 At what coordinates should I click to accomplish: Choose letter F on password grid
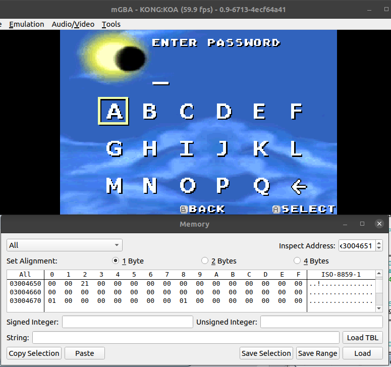pos(296,111)
